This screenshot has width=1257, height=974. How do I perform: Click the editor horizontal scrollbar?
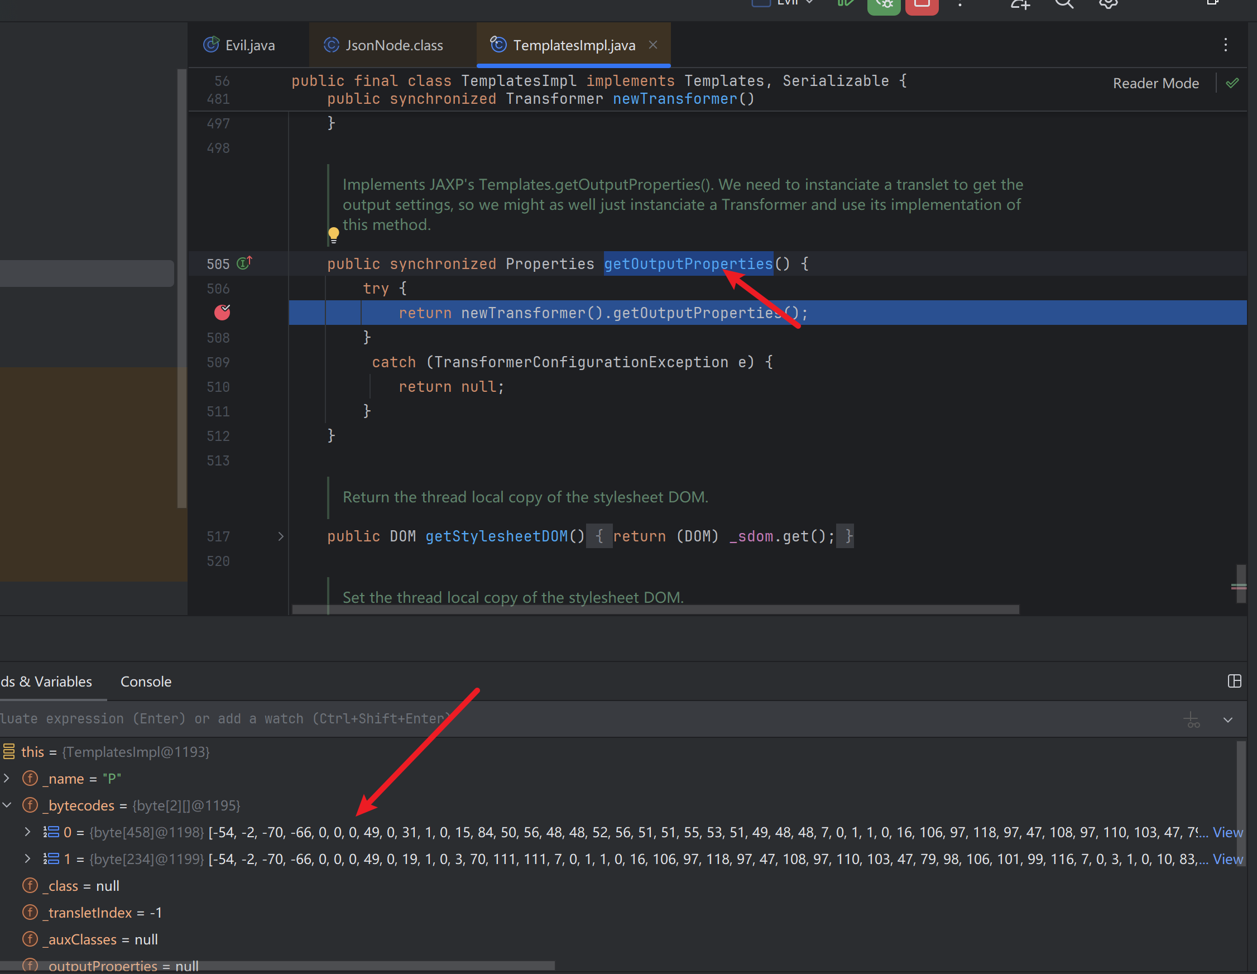[655, 609]
